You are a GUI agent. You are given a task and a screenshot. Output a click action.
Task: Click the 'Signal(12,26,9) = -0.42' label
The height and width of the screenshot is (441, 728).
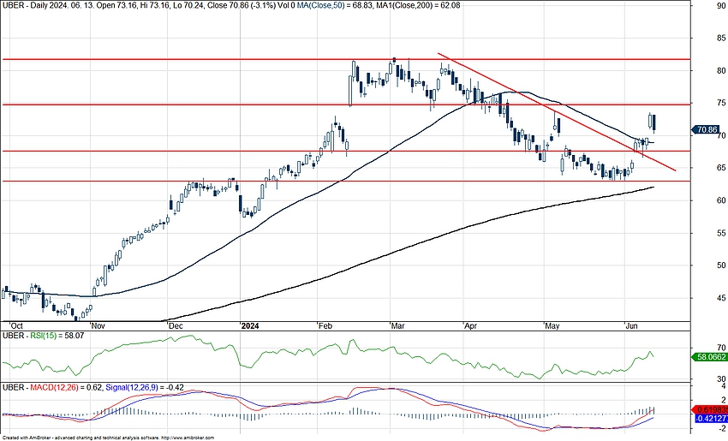(145, 387)
